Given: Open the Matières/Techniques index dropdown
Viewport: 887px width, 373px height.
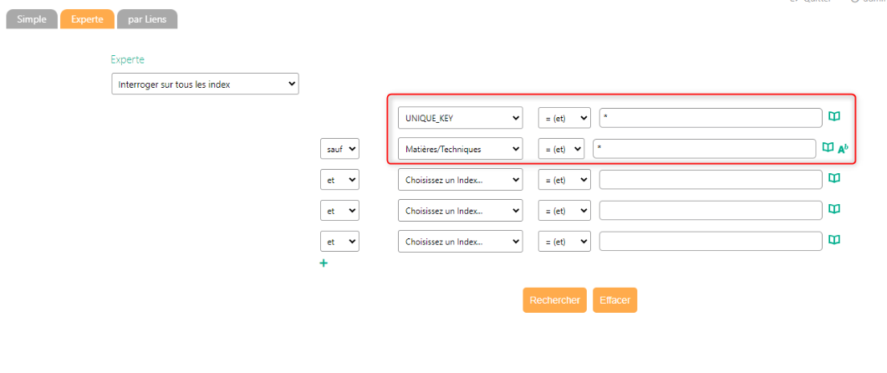Looking at the screenshot, I should tap(460, 149).
